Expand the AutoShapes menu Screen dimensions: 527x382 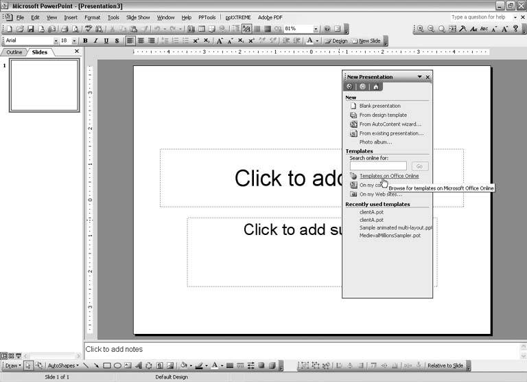pos(63,366)
